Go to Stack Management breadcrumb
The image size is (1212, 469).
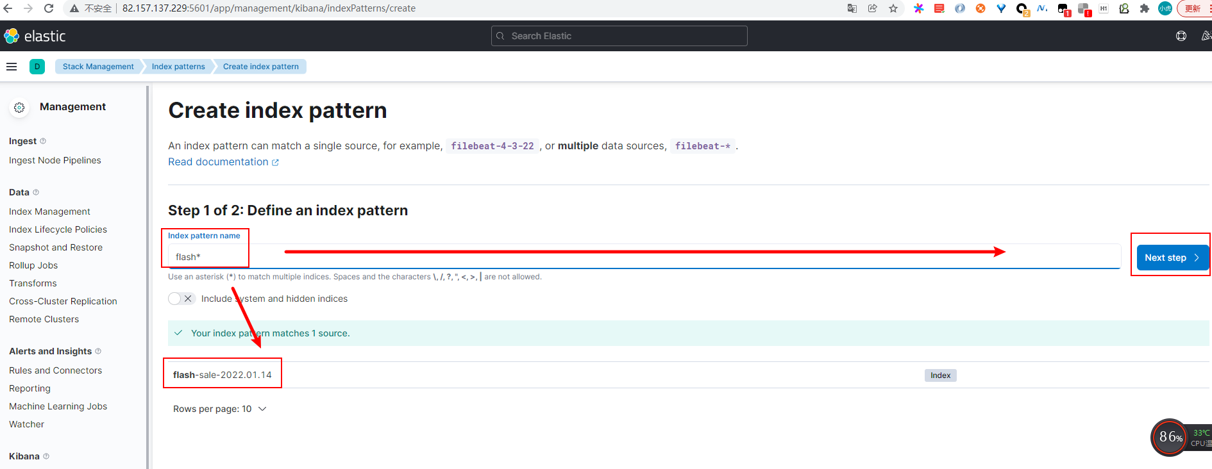pyautogui.click(x=98, y=67)
